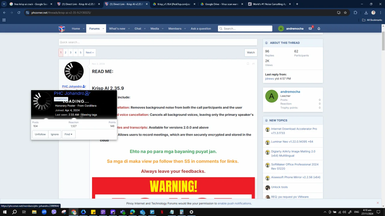
Task: Expand the Chat menu dropdown arrow
Action: 145,28
